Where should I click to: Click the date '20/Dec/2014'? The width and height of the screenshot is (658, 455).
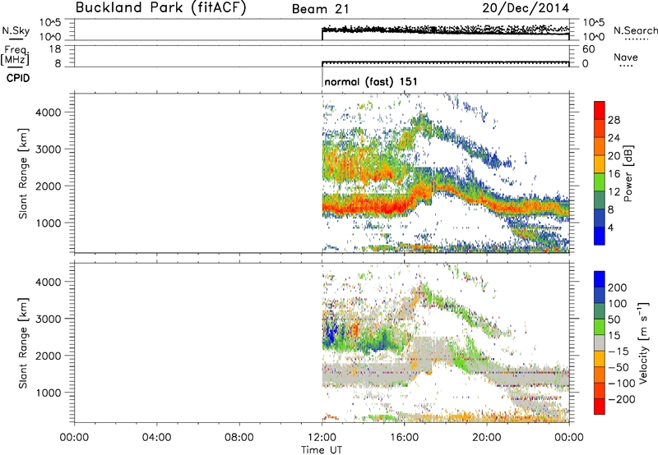[526, 8]
